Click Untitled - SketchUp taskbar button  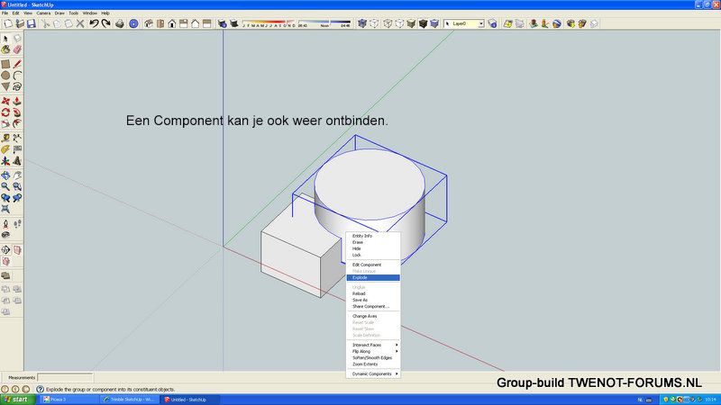click(x=190, y=400)
